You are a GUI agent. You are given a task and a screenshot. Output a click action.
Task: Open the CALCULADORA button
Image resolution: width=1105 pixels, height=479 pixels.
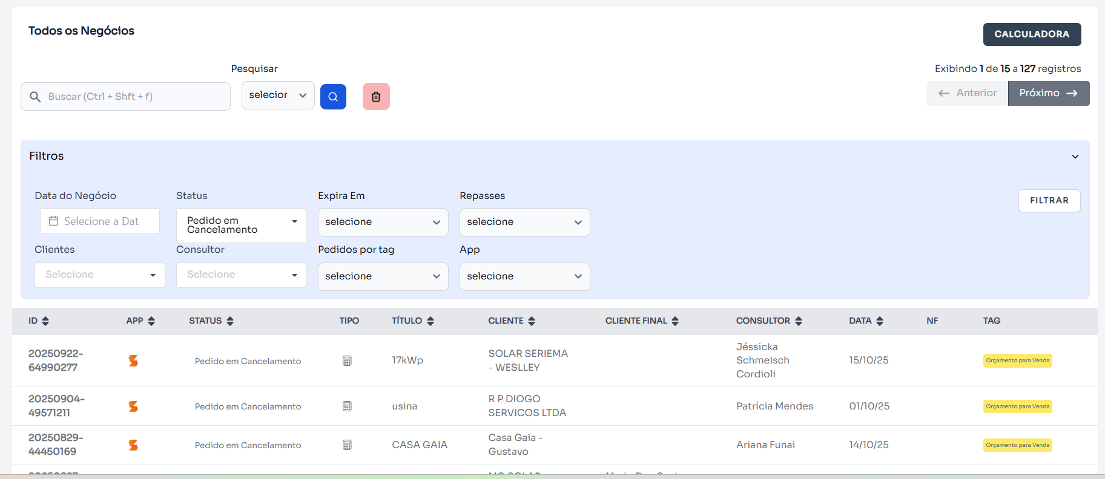1032,34
